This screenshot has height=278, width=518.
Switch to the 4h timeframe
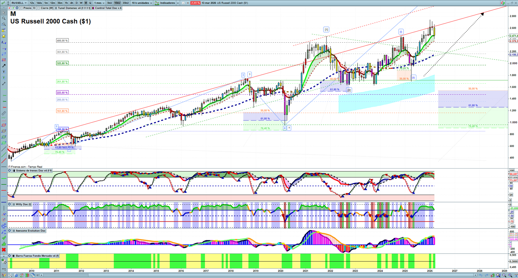point(72,3)
